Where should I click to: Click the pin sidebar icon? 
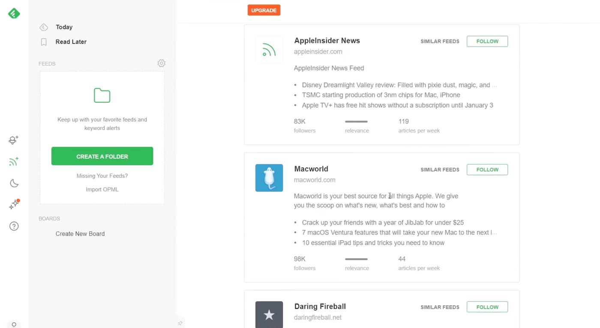[x=180, y=323]
